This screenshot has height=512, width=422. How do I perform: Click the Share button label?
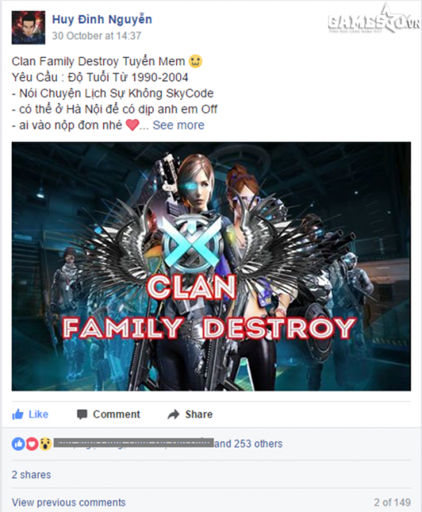click(198, 415)
